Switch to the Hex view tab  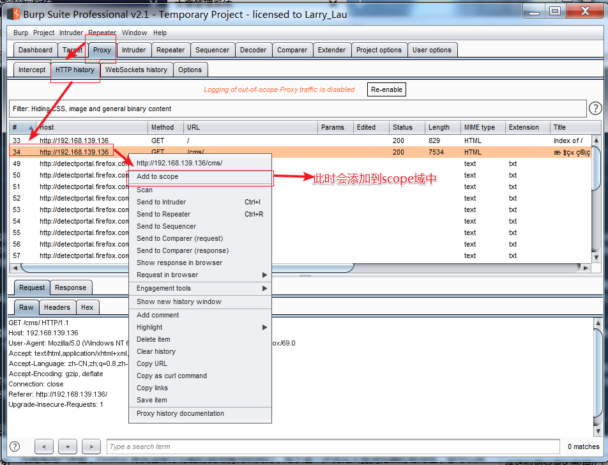(x=87, y=307)
